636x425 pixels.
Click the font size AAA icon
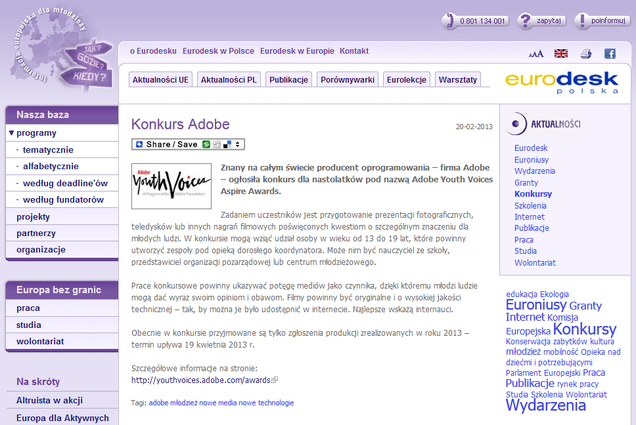[x=536, y=54]
